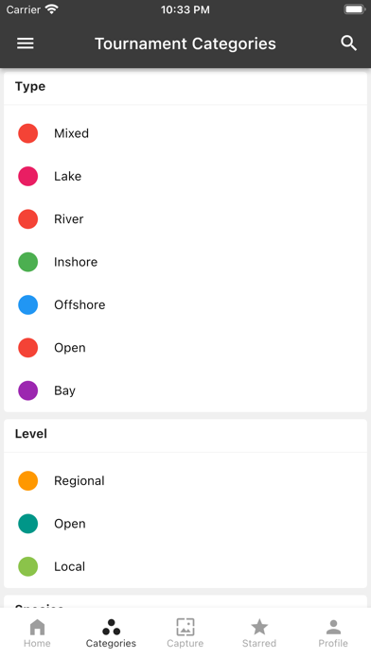
Task: Open the Capture tab icon
Action: [185, 628]
